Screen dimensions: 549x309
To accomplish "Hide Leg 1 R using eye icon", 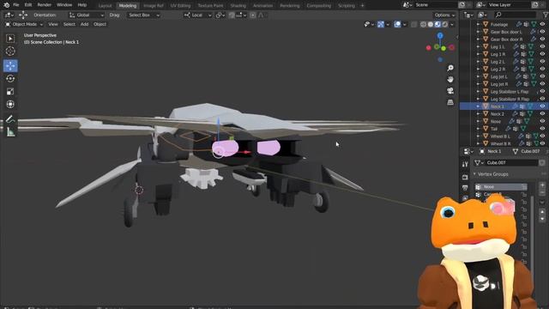I will click(x=543, y=54).
